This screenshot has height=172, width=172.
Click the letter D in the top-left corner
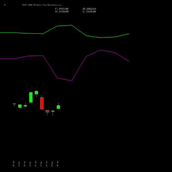point(5,5)
